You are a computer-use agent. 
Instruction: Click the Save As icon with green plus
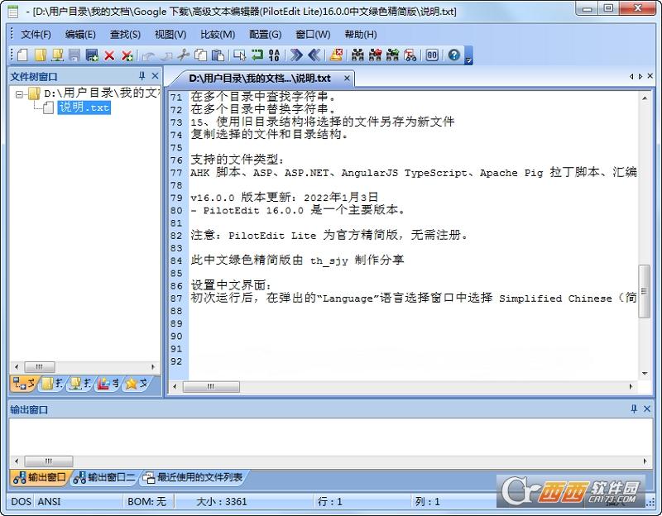point(92,55)
